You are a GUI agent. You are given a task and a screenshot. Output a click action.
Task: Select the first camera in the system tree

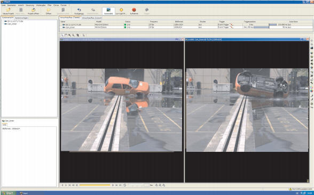14,21
